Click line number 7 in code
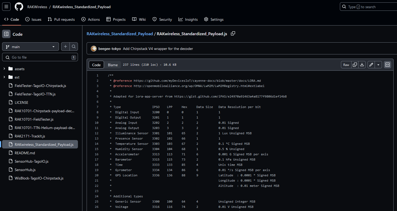This screenshot has height=211, width=397. (97, 107)
